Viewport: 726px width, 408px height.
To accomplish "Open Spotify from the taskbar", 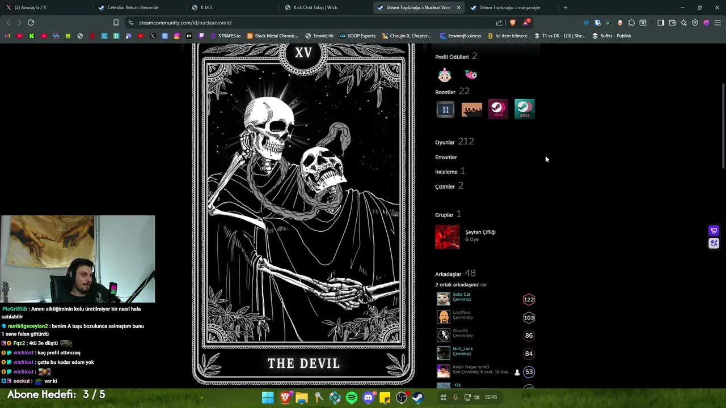I will pos(352,398).
